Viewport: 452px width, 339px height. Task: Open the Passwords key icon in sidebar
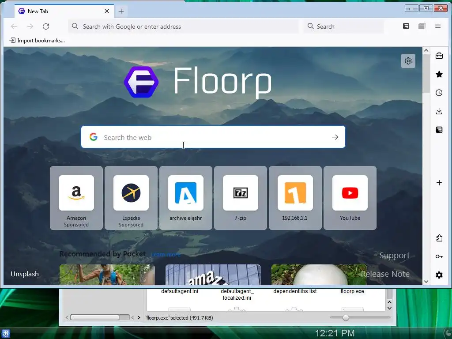coord(439,256)
